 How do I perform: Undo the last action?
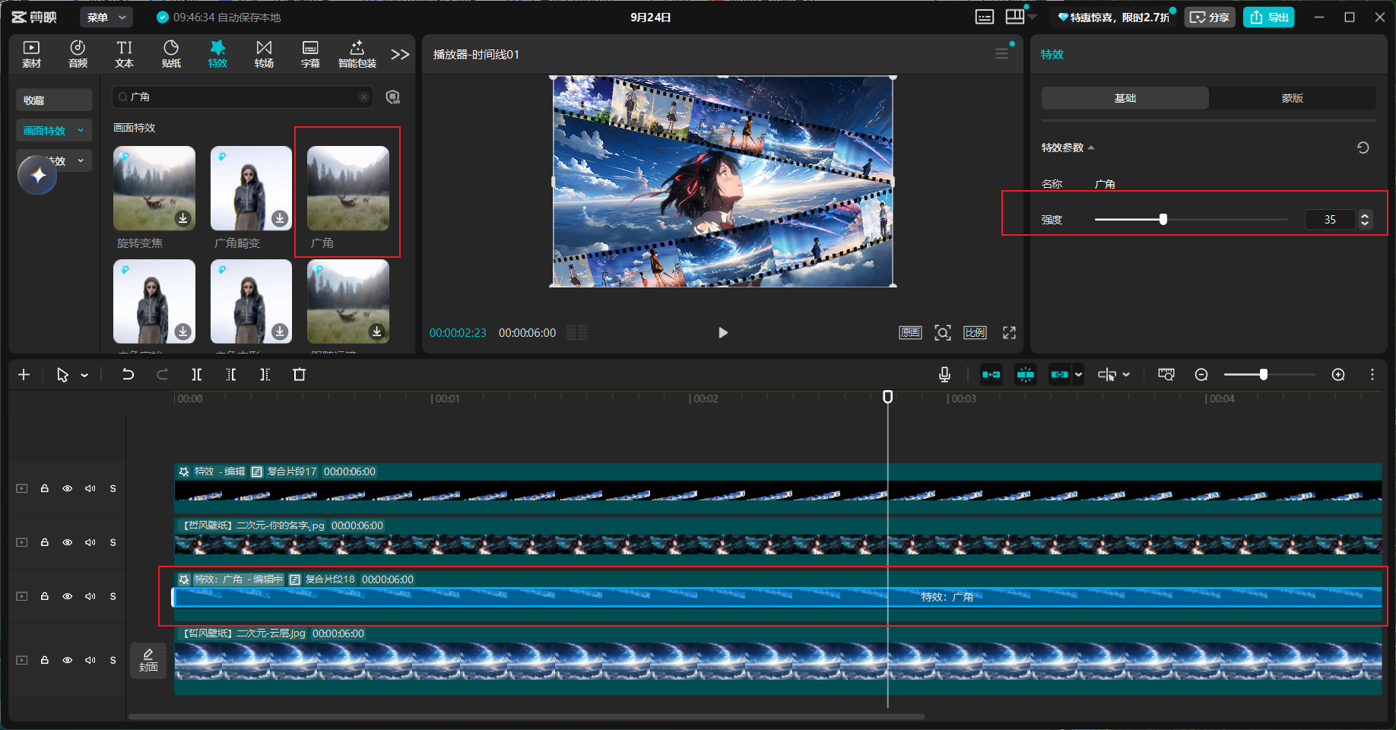pyautogui.click(x=128, y=374)
